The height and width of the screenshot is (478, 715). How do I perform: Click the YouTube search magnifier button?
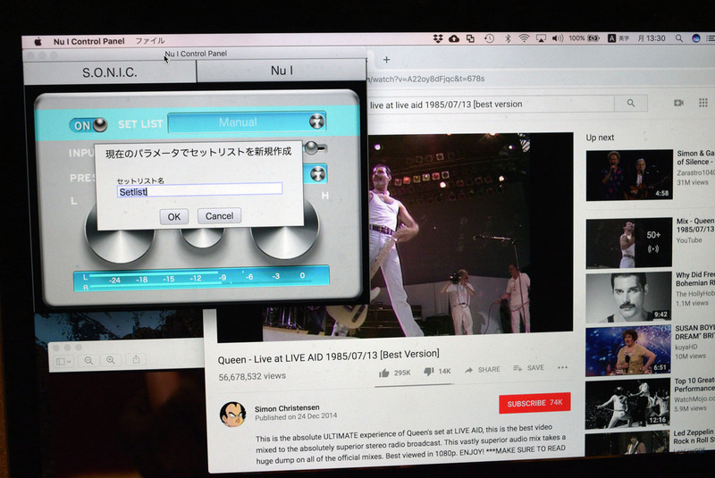(631, 103)
